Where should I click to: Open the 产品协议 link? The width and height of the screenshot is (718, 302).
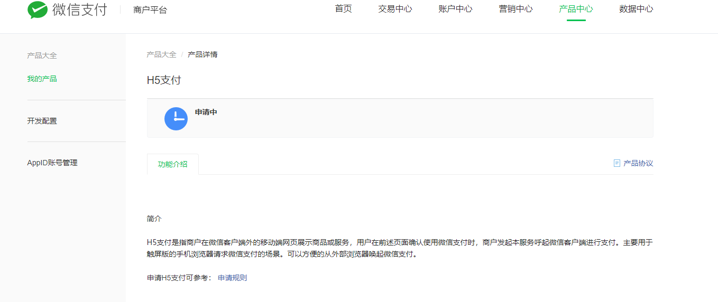(x=638, y=163)
